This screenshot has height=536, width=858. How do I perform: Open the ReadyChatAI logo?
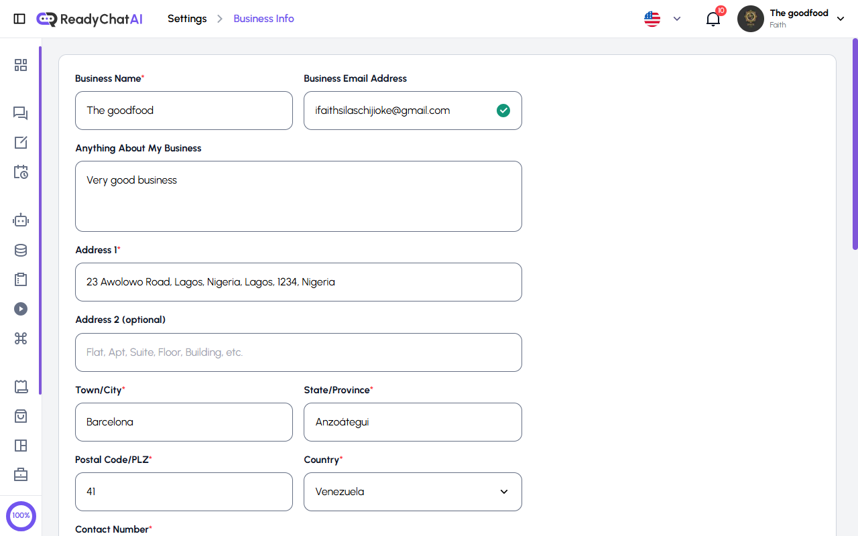tap(89, 19)
